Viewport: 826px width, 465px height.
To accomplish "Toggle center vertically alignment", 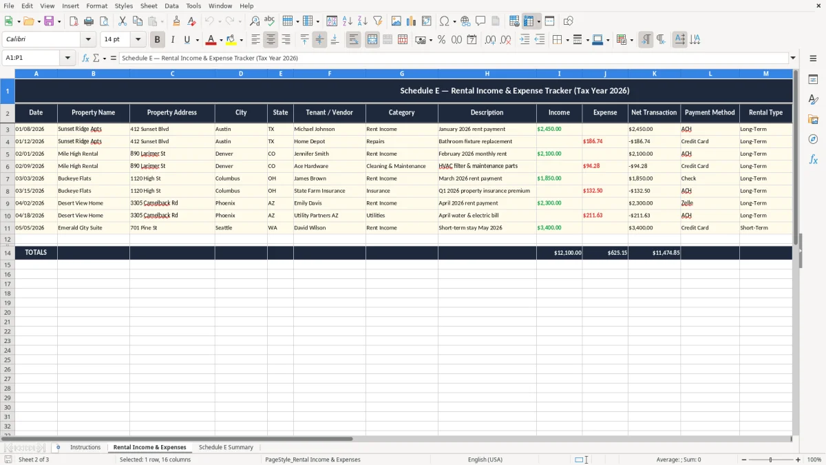I will (x=319, y=40).
